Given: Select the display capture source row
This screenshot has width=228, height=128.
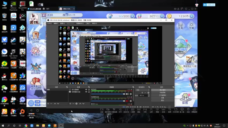Looking at the screenshot, I should [x=79, y=90].
